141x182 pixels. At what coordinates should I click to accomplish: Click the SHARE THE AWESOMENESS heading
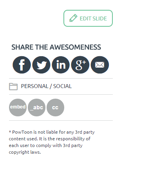[x=56, y=47]
